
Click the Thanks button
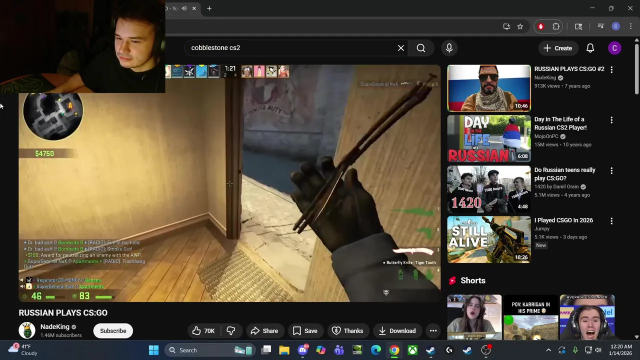click(347, 330)
